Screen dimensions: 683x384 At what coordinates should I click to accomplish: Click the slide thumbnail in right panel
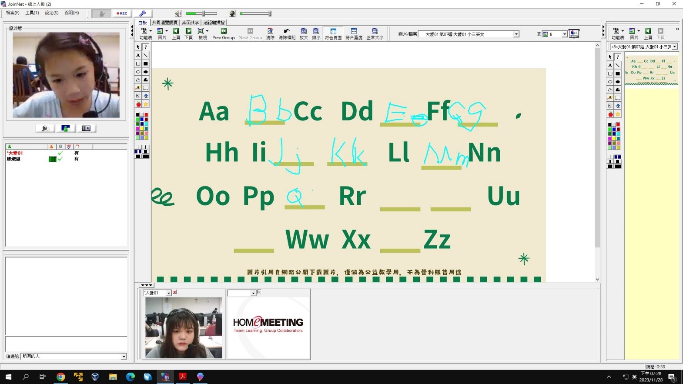(x=651, y=70)
